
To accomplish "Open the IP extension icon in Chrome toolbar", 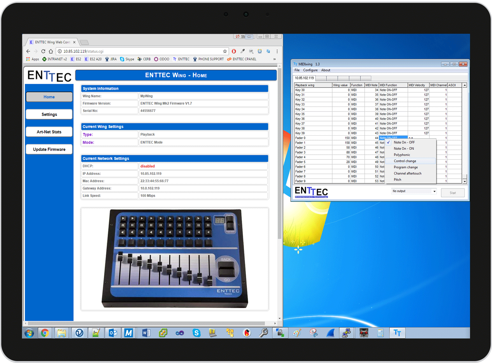I will pos(251,51).
